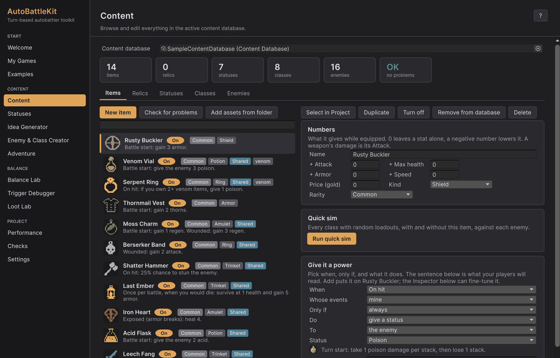Screen dimensions: 560x358
Task: Toggle Thornmail Vest On switch
Action: (x=177, y=203)
